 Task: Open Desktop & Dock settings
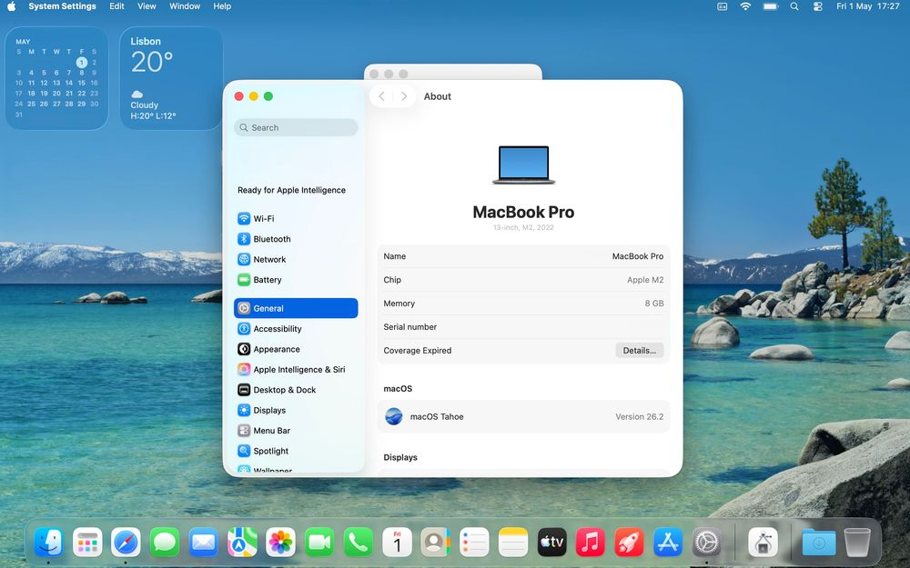click(296, 390)
